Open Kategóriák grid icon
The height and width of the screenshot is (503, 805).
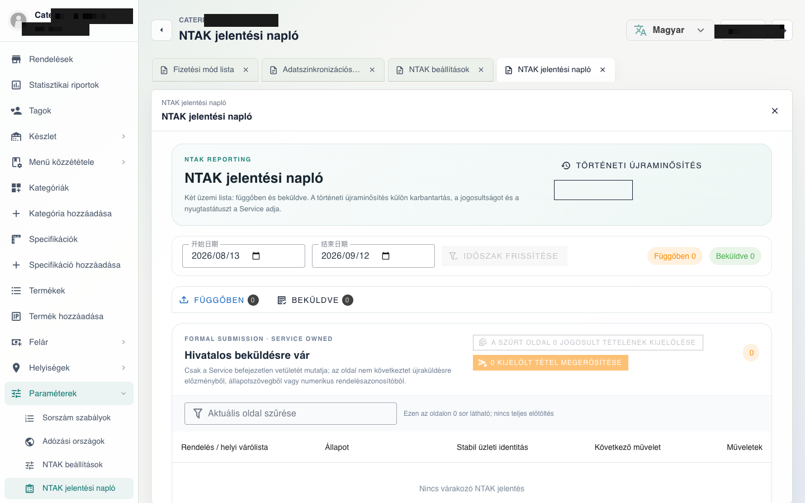click(16, 188)
